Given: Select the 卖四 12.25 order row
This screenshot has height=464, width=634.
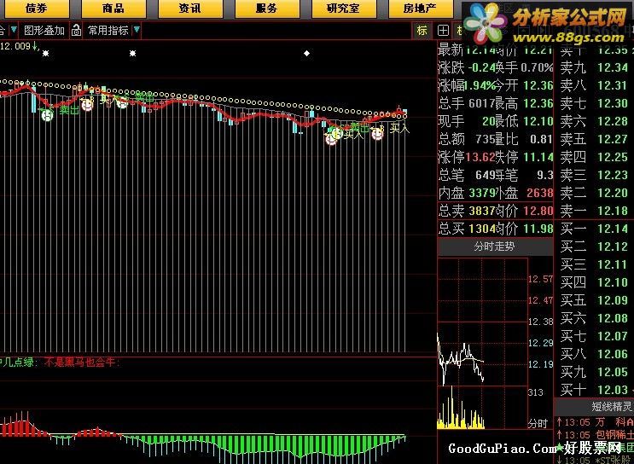Looking at the screenshot, I should [595, 157].
